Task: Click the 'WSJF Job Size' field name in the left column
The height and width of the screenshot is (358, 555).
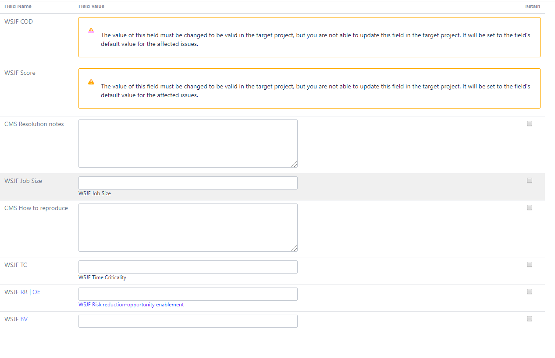Action: tap(23, 181)
